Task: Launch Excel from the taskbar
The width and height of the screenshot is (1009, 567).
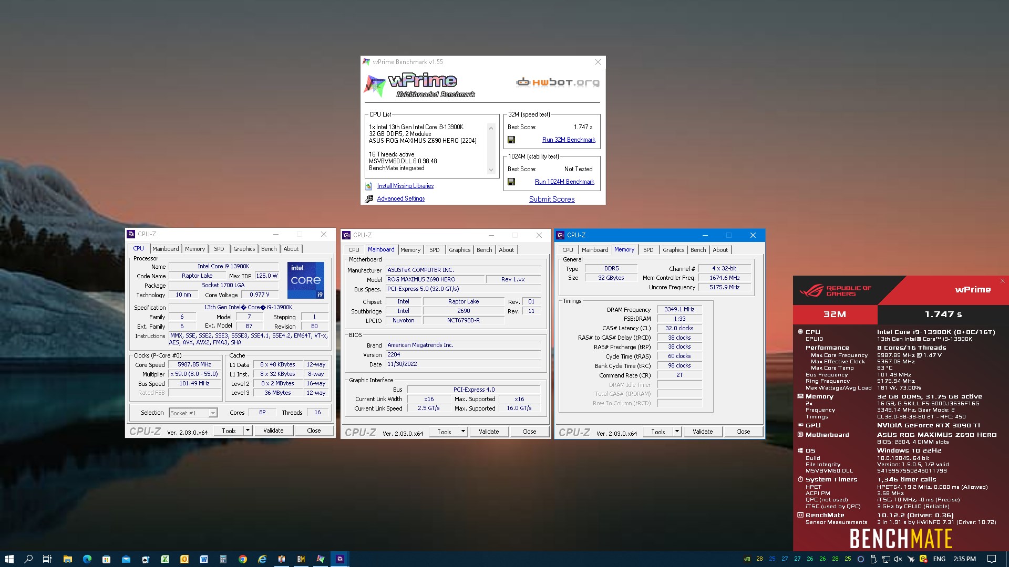Action: pyautogui.click(x=165, y=559)
